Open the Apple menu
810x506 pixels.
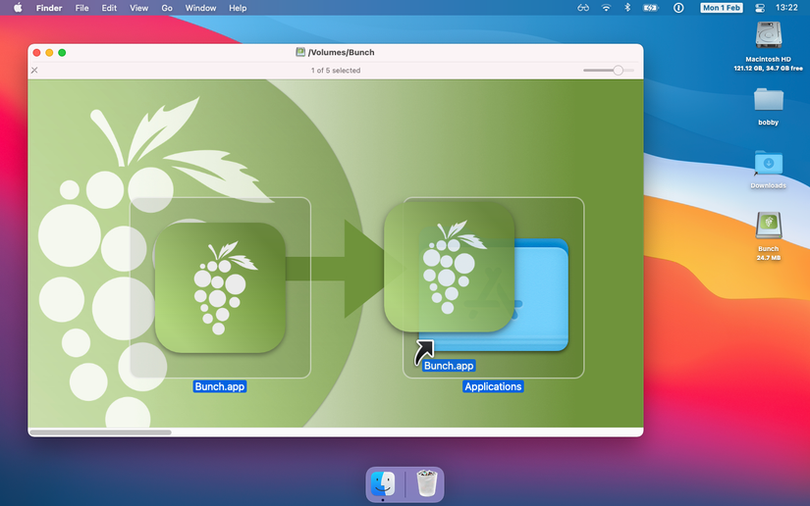click(18, 8)
